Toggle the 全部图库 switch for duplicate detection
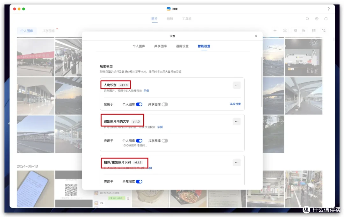This screenshot has height=217, width=344. 139,182
